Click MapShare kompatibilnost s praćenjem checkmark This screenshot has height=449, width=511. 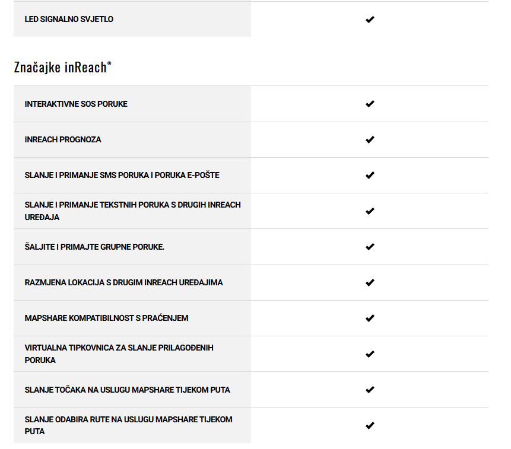pos(370,318)
